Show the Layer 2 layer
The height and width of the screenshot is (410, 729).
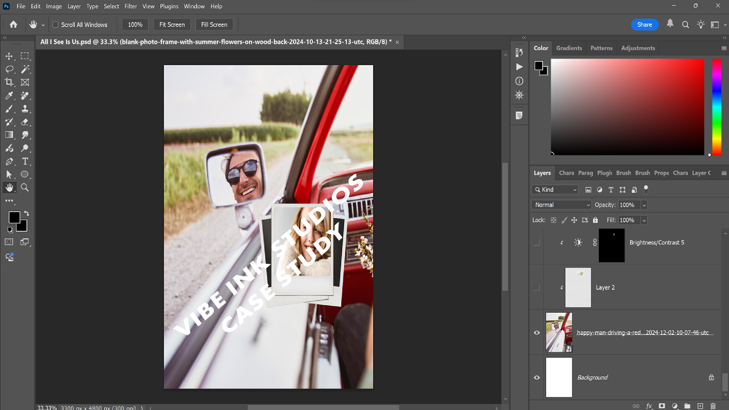537,287
